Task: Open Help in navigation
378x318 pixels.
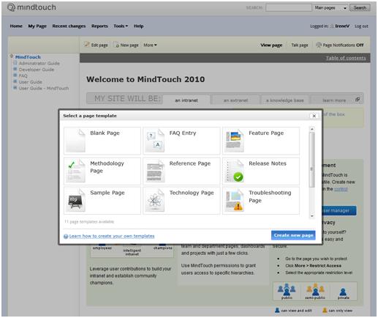Action: pos(139,26)
